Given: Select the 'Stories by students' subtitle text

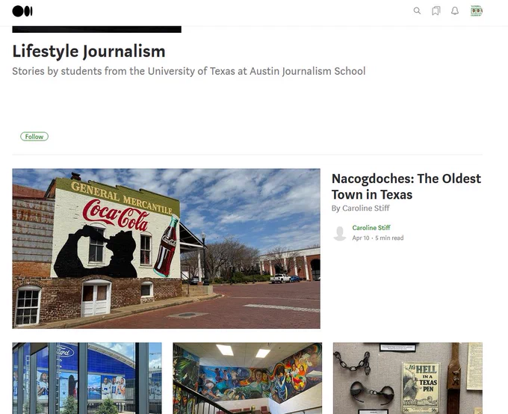Looking at the screenshot, I should point(189,71).
